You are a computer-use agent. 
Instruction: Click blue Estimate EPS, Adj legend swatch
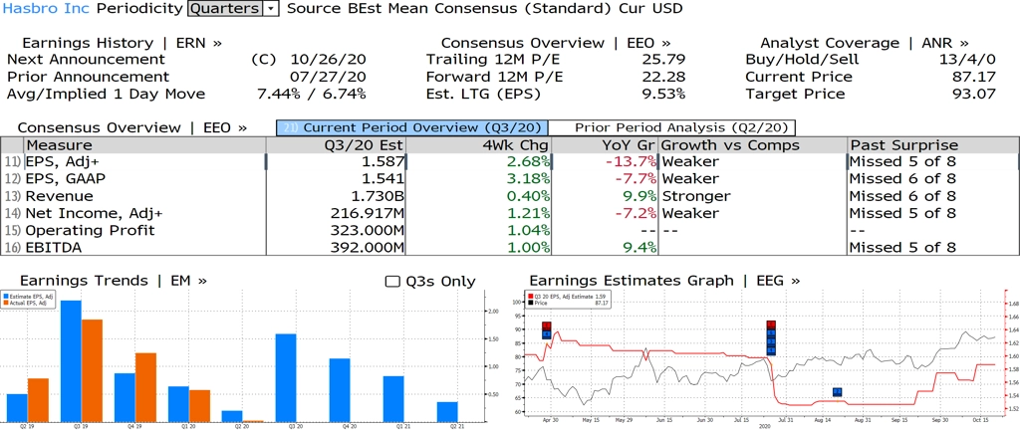5,296
